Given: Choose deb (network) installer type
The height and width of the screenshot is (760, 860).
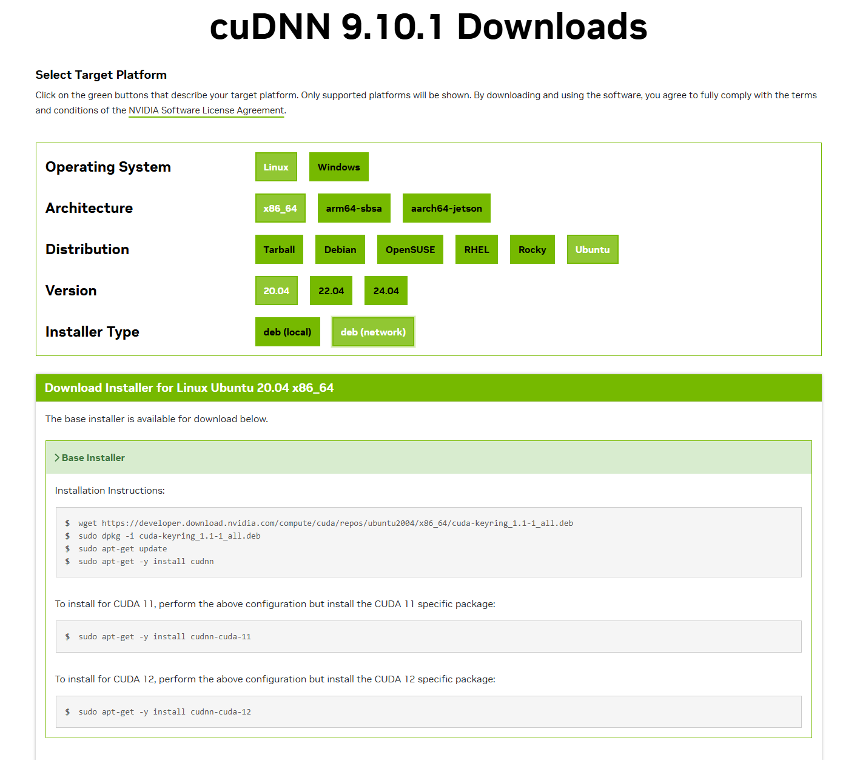Looking at the screenshot, I should click(x=373, y=332).
